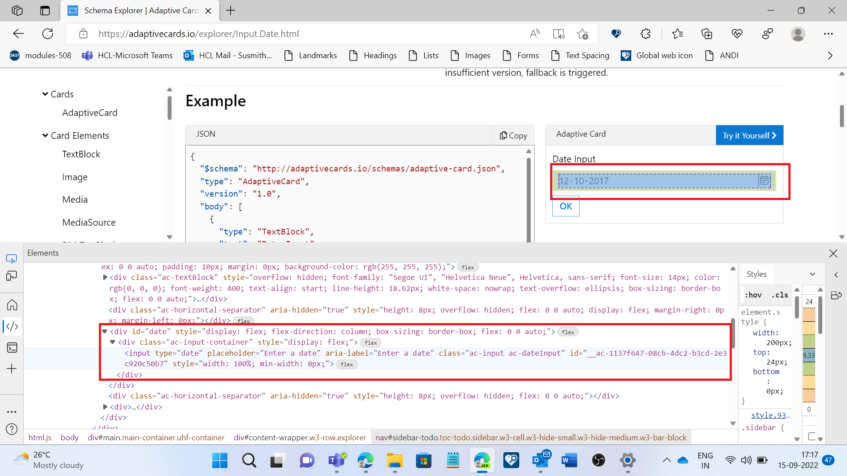Open the Collections icon in Edge toolbar
Viewport: 847px width, 476px height.
tap(707, 33)
